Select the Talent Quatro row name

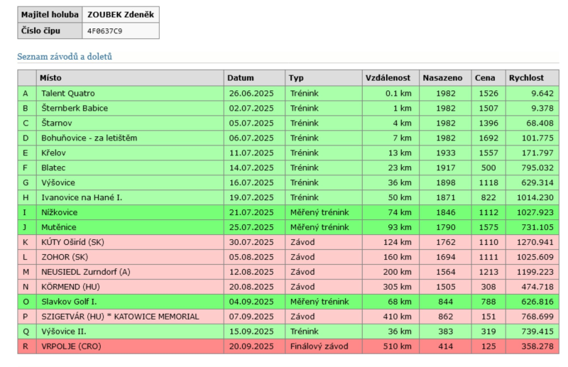pos(68,93)
